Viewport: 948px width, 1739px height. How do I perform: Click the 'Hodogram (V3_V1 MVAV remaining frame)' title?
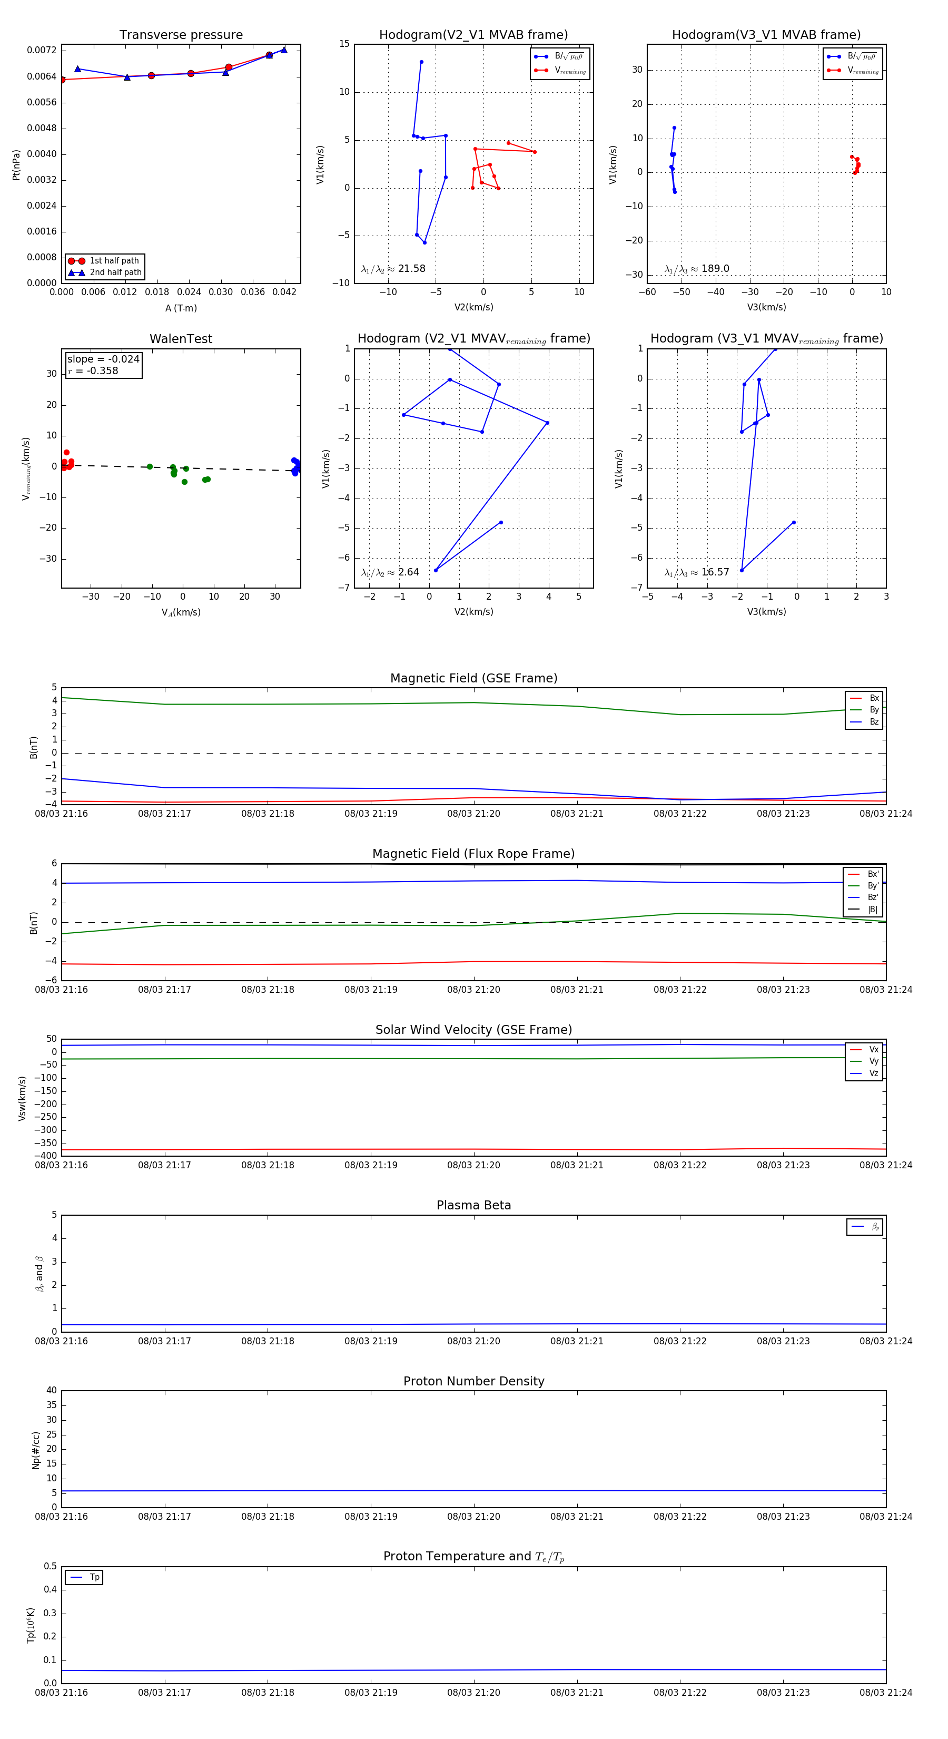tap(766, 339)
